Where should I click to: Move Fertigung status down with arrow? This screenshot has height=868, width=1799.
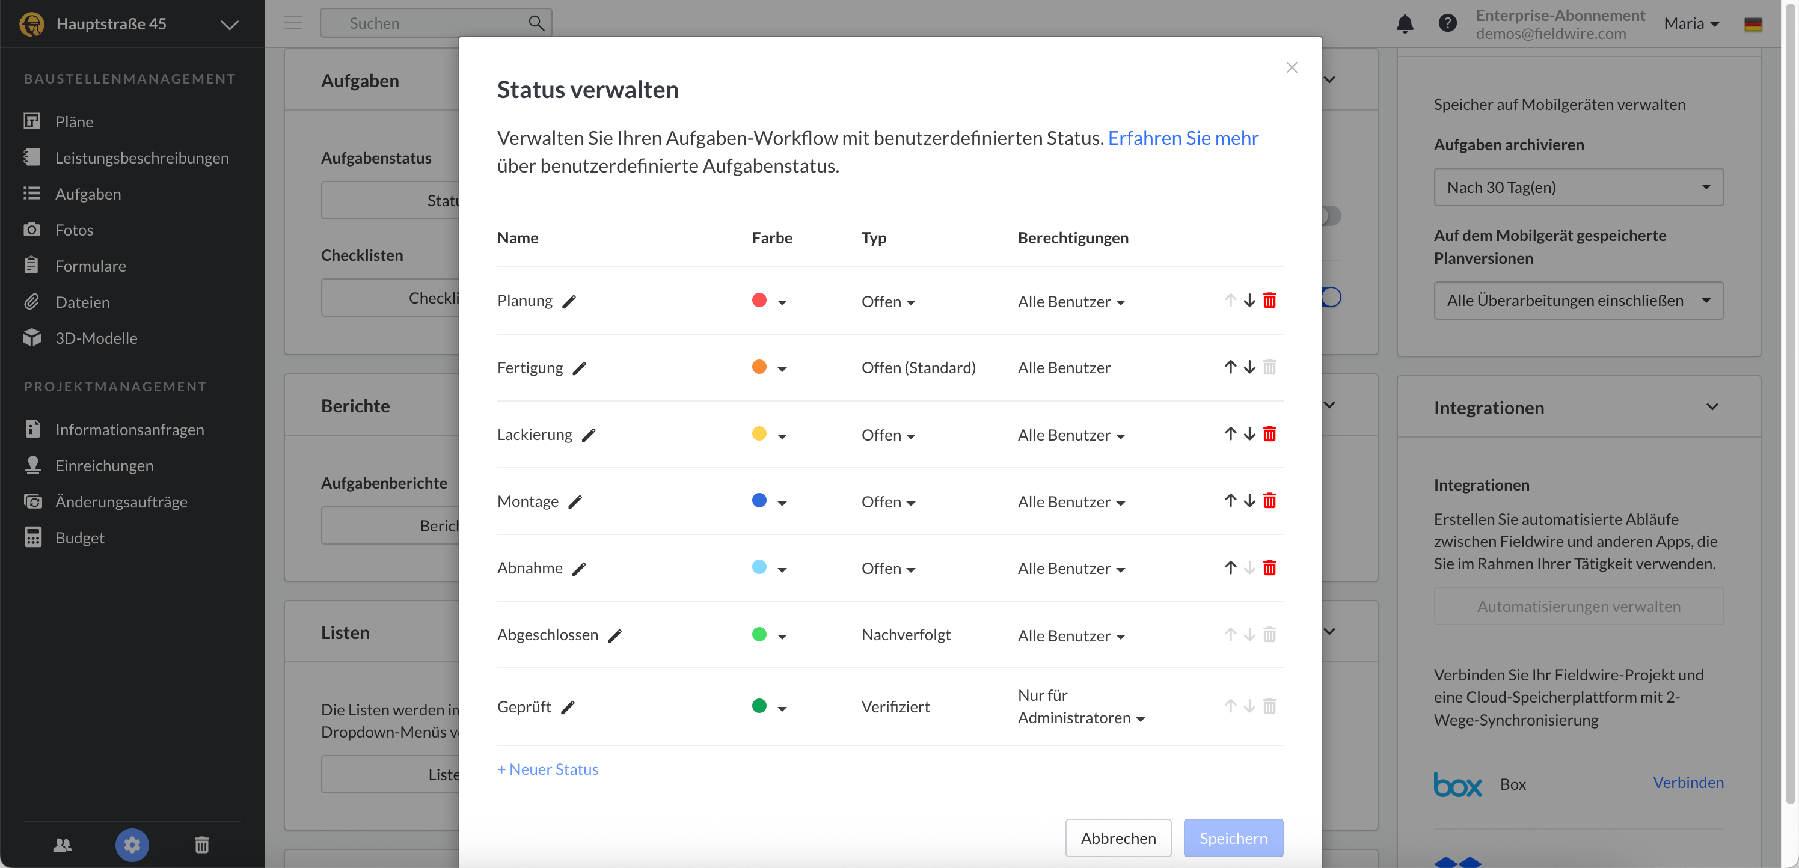pos(1249,367)
